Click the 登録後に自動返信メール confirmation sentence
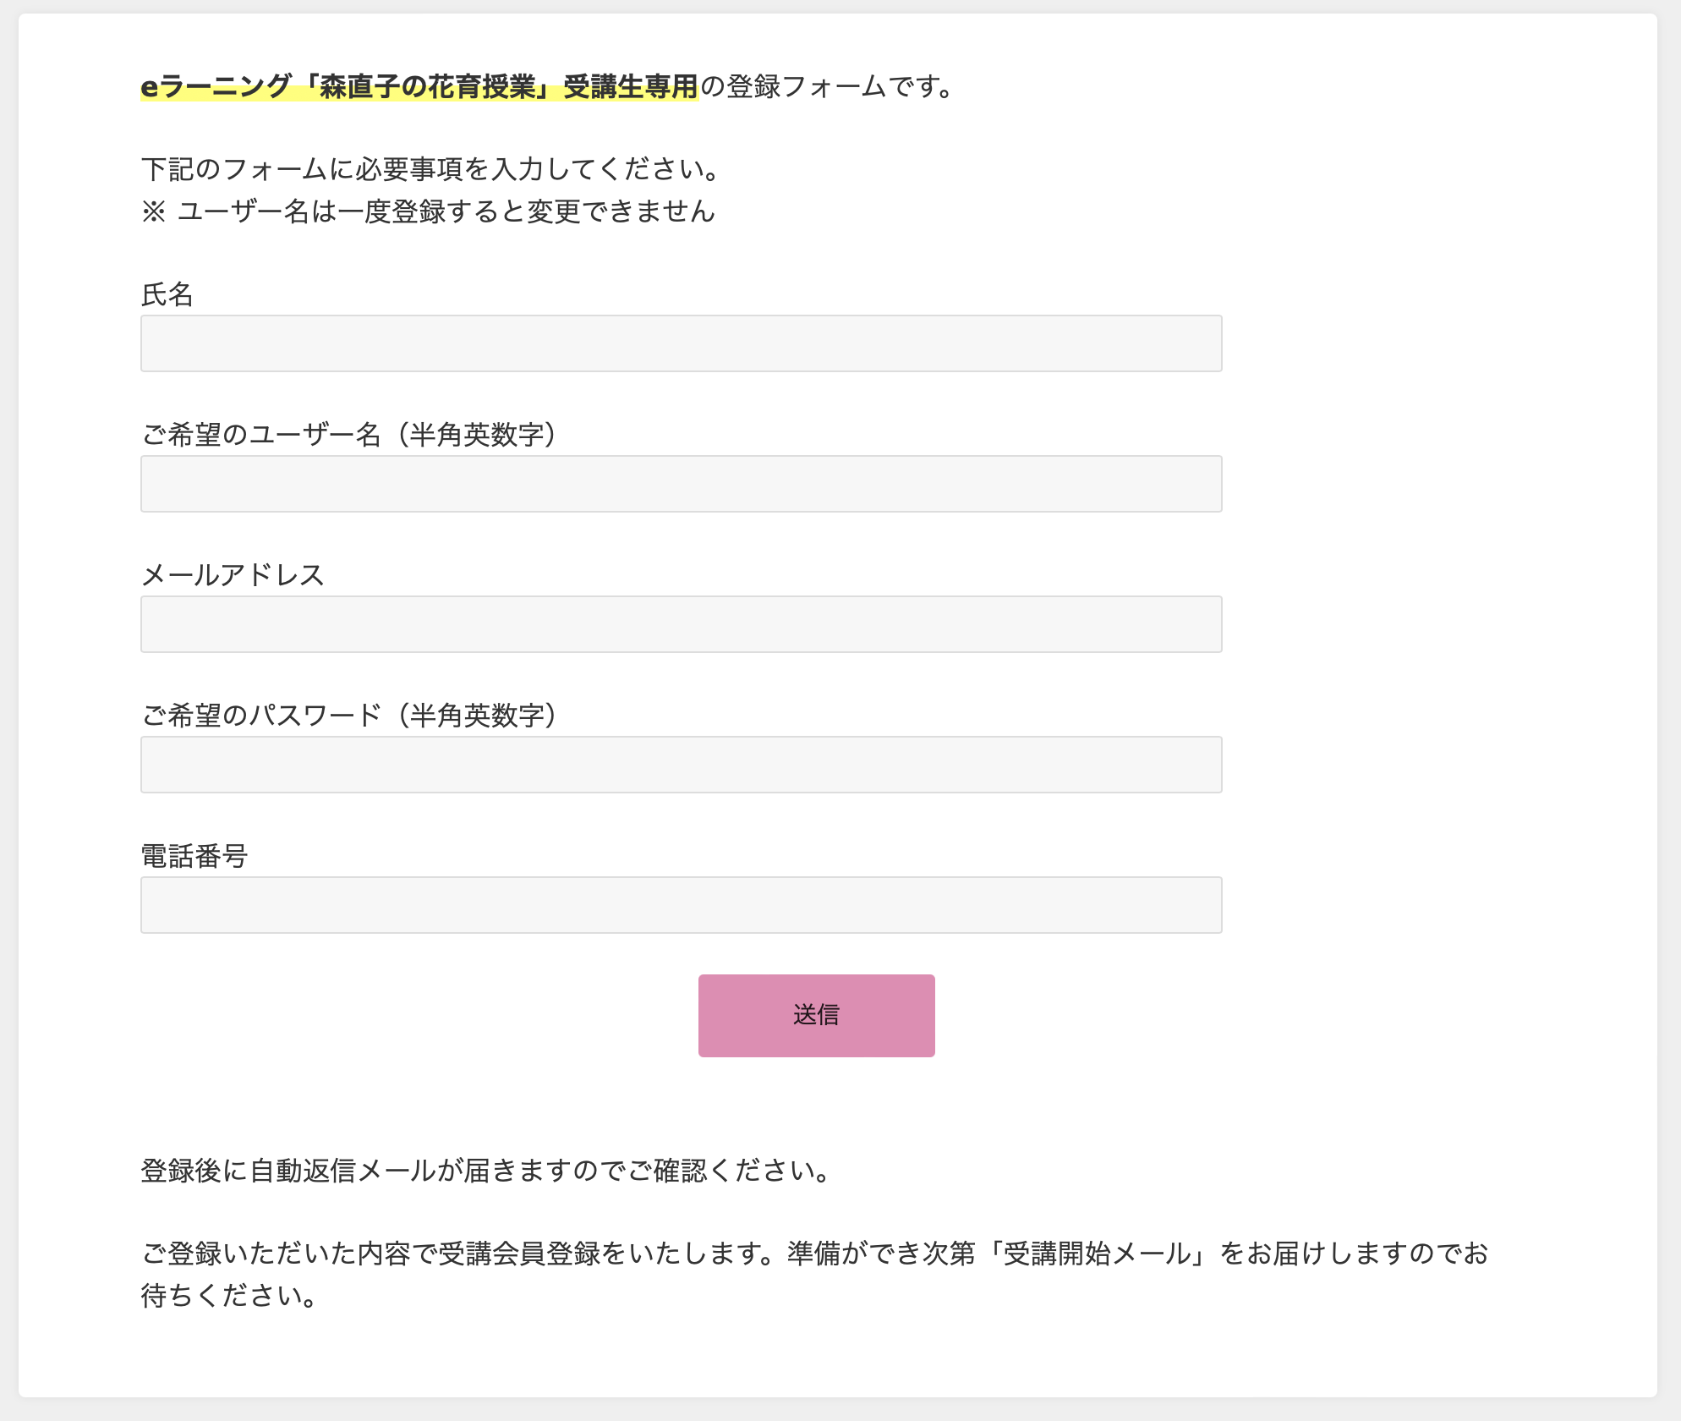 click(x=485, y=1171)
